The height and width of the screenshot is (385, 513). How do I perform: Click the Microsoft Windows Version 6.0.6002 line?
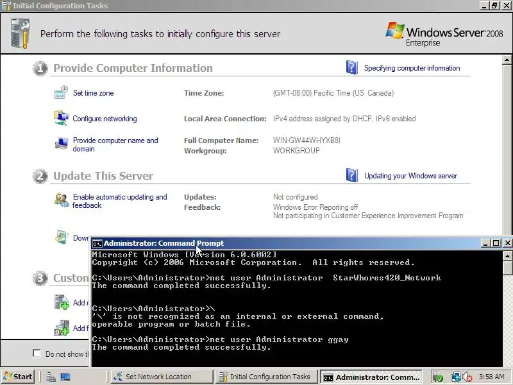pyautogui.click(x=185, y=254)
